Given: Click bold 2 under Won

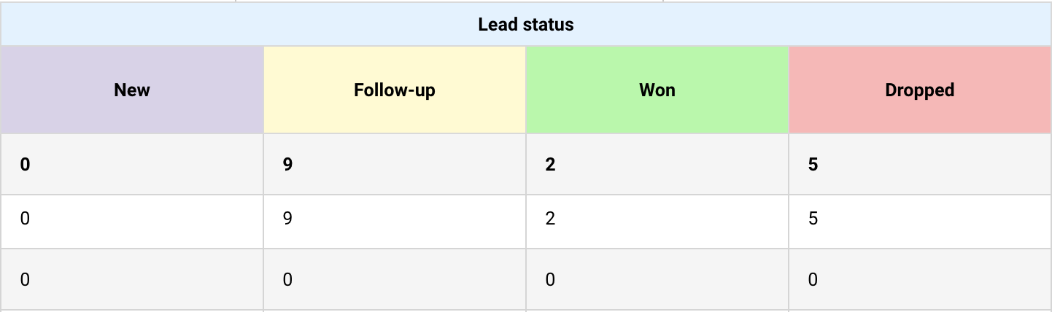Looking at the screenshot, I should (550, 165).
